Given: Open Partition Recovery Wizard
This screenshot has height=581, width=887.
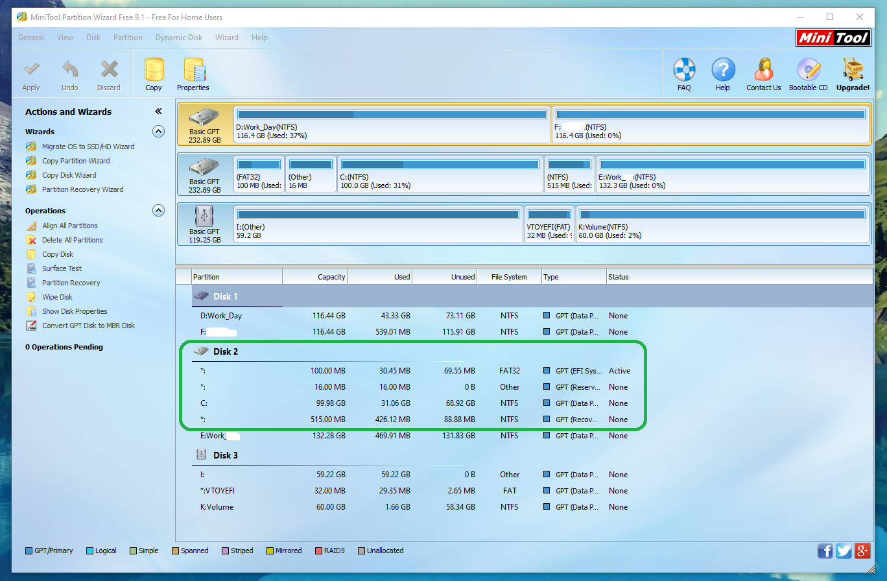Looking at the screenshot, I should [82, 189].
